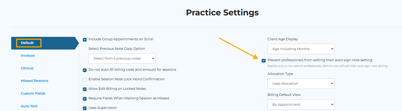The image size is (402, 111).
Task: Open the Clinical settings tab
Action: tap(27, 68)
